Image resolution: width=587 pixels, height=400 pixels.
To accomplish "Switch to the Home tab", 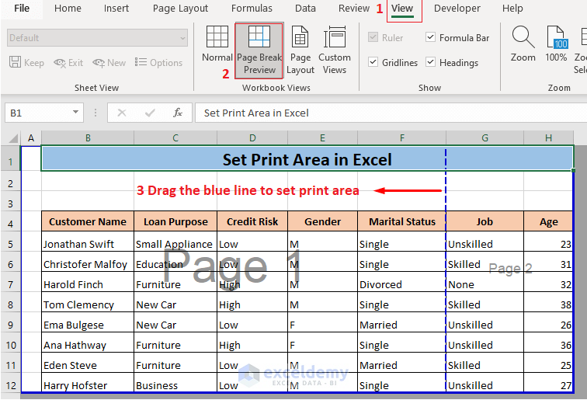I will (68, 9).
